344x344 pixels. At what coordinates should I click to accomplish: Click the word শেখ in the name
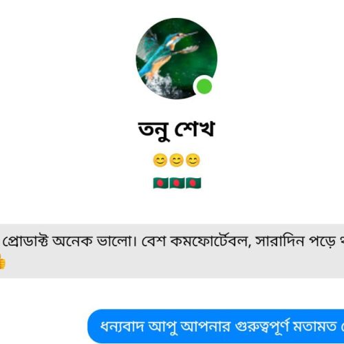point(195,129)
